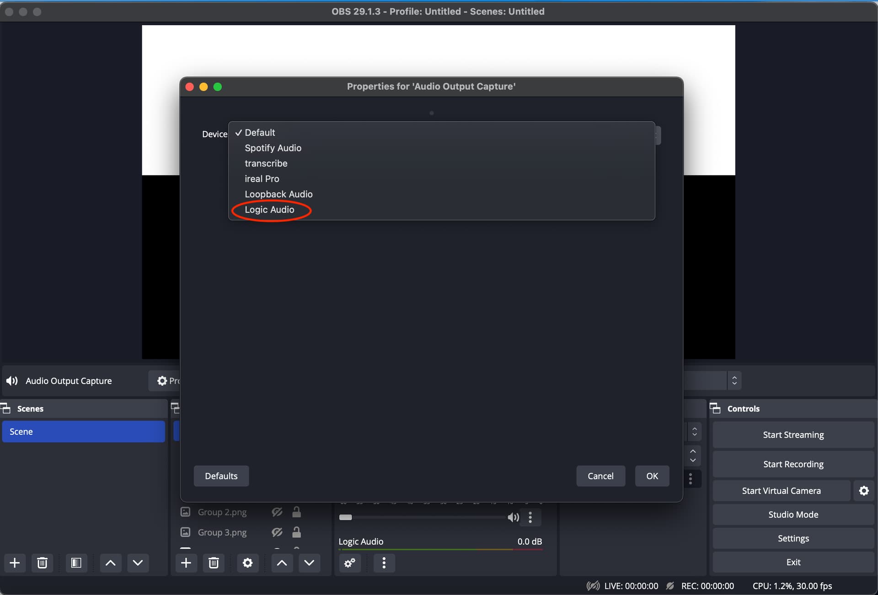Open advanced audio properties gears icon
Screen dimensions: 878x595
click(350, 563)
